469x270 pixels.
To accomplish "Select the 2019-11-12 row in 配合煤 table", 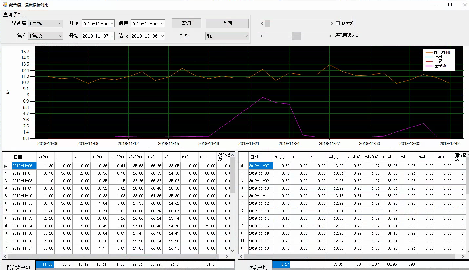I will coord(24,211).
